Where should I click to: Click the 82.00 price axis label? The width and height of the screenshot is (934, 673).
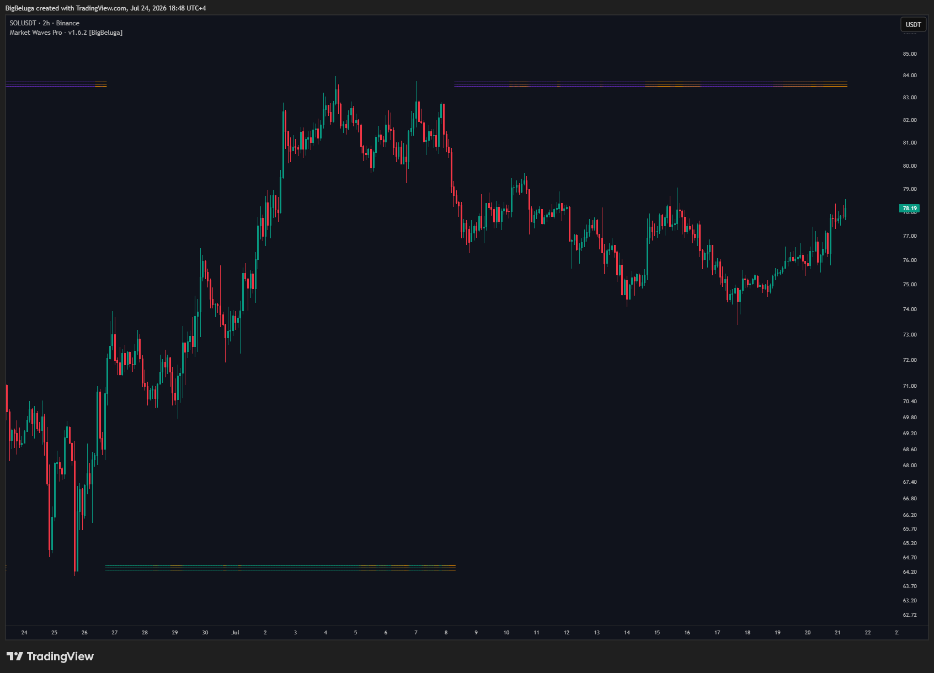tap(910, 120)
